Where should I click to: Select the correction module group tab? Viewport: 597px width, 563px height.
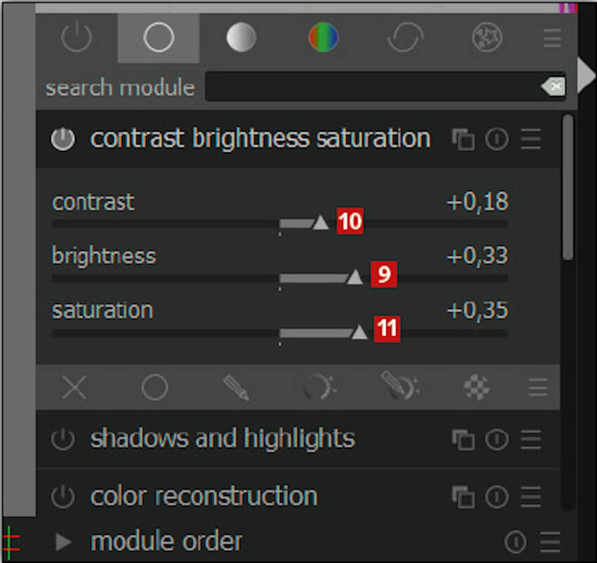click(x=405, y=38)
